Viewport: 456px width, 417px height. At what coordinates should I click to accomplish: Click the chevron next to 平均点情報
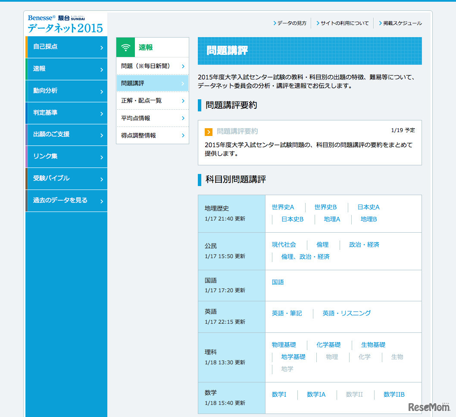point(183,118)
